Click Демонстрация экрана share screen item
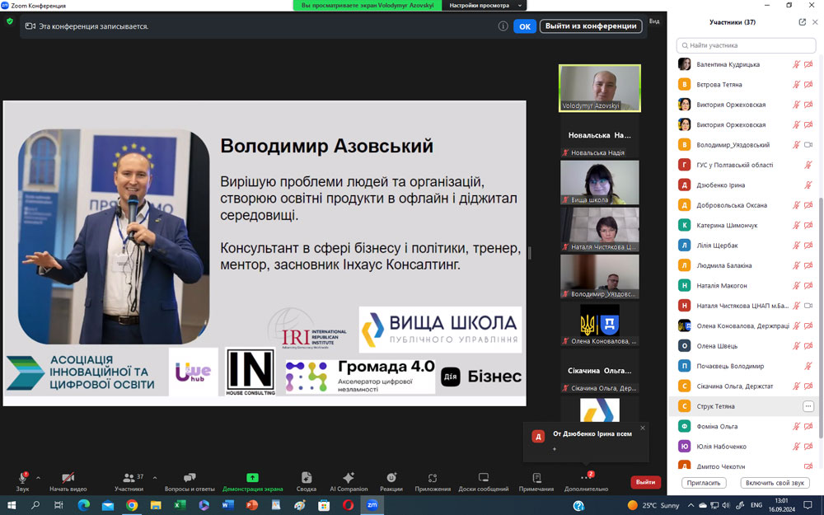This screenshot has width=824, height=515. pos(252,481)
